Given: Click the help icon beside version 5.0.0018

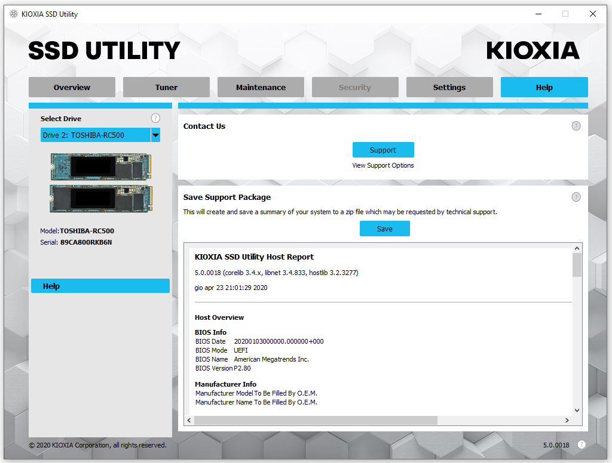Looking at the screenshot, I should pyautogui.click(x=582, y=445).
